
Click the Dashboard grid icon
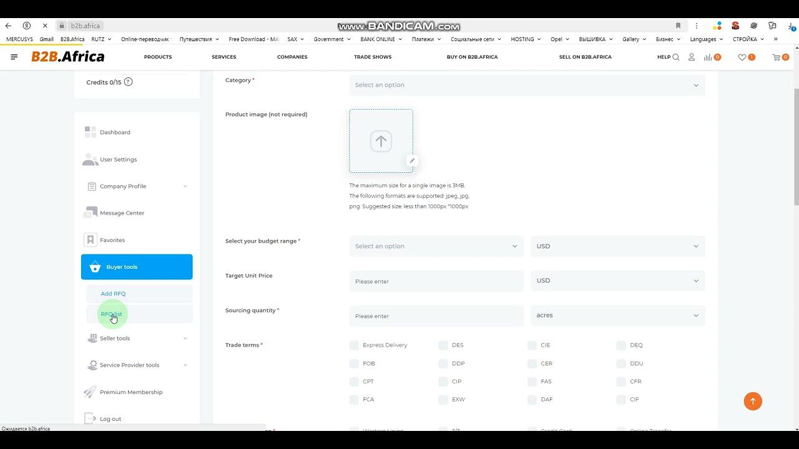[x=91, y=132]
